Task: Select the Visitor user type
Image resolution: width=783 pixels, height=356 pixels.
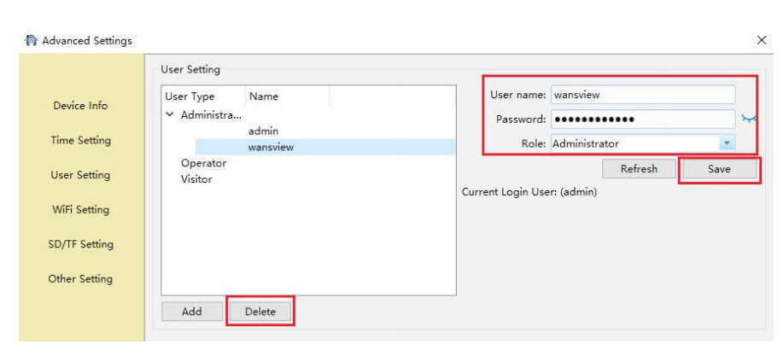Action: tap(196, 179)
